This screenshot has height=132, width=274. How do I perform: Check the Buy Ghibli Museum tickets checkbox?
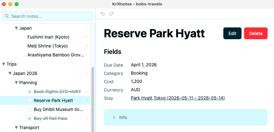30,109
